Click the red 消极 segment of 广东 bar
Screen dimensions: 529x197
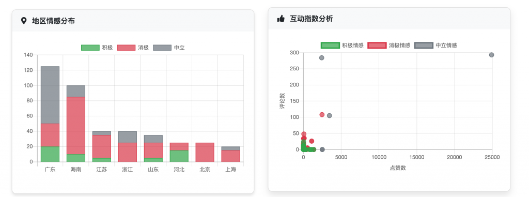50,135
